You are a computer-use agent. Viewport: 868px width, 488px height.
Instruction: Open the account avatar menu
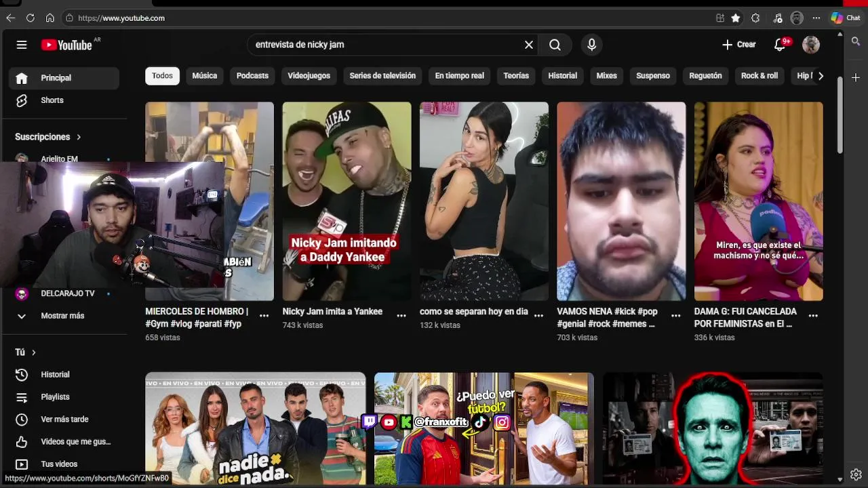[x=811, y=45]
